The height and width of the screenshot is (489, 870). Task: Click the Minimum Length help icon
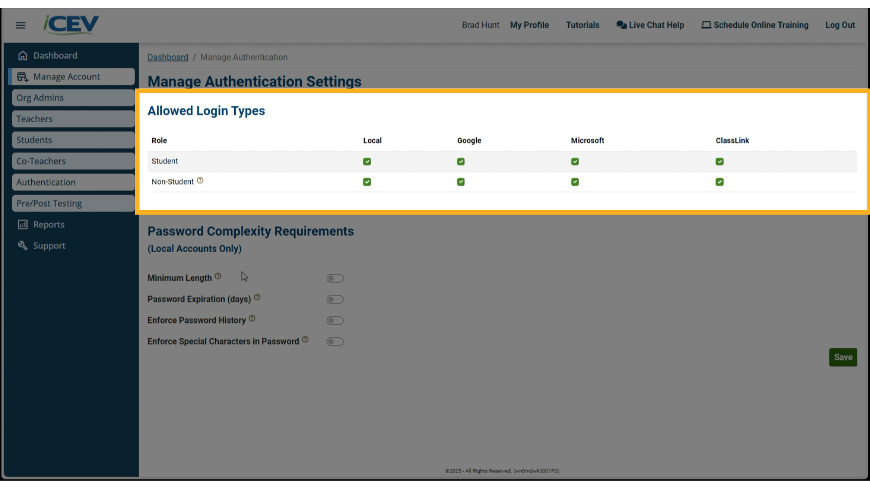[x=218, y=276]
